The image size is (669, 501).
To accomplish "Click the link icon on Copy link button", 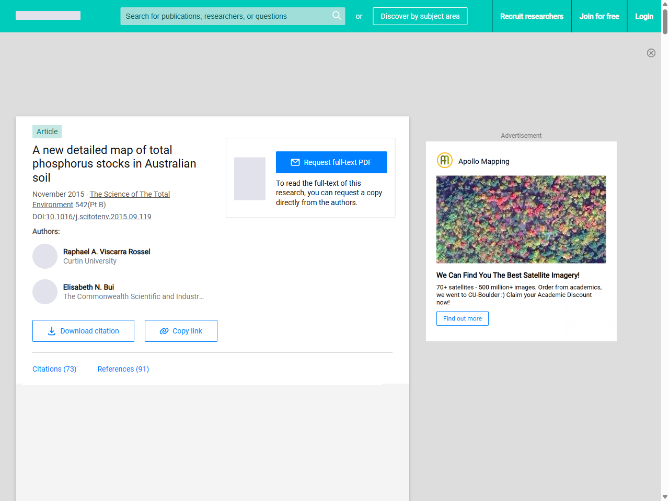I will (164, 331).
